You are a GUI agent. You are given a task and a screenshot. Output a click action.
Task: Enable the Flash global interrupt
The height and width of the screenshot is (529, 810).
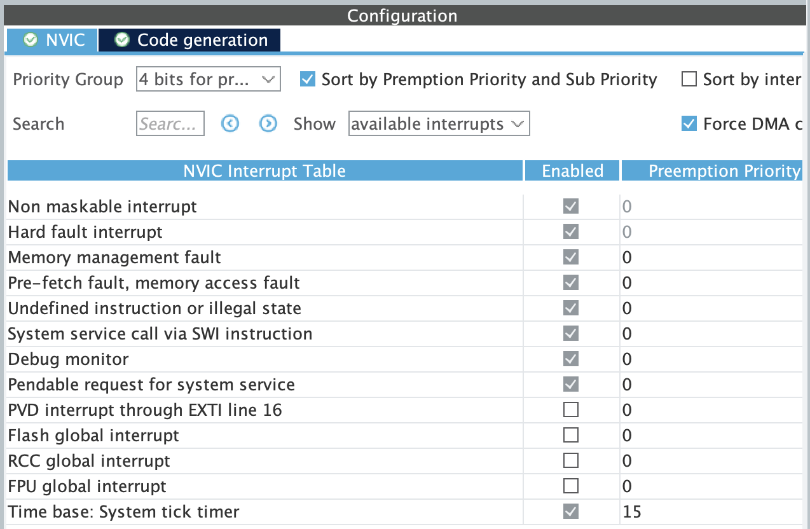click(571, 436)
